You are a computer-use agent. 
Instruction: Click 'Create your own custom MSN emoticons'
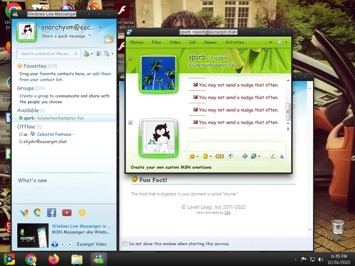click(x=171, y=167)
